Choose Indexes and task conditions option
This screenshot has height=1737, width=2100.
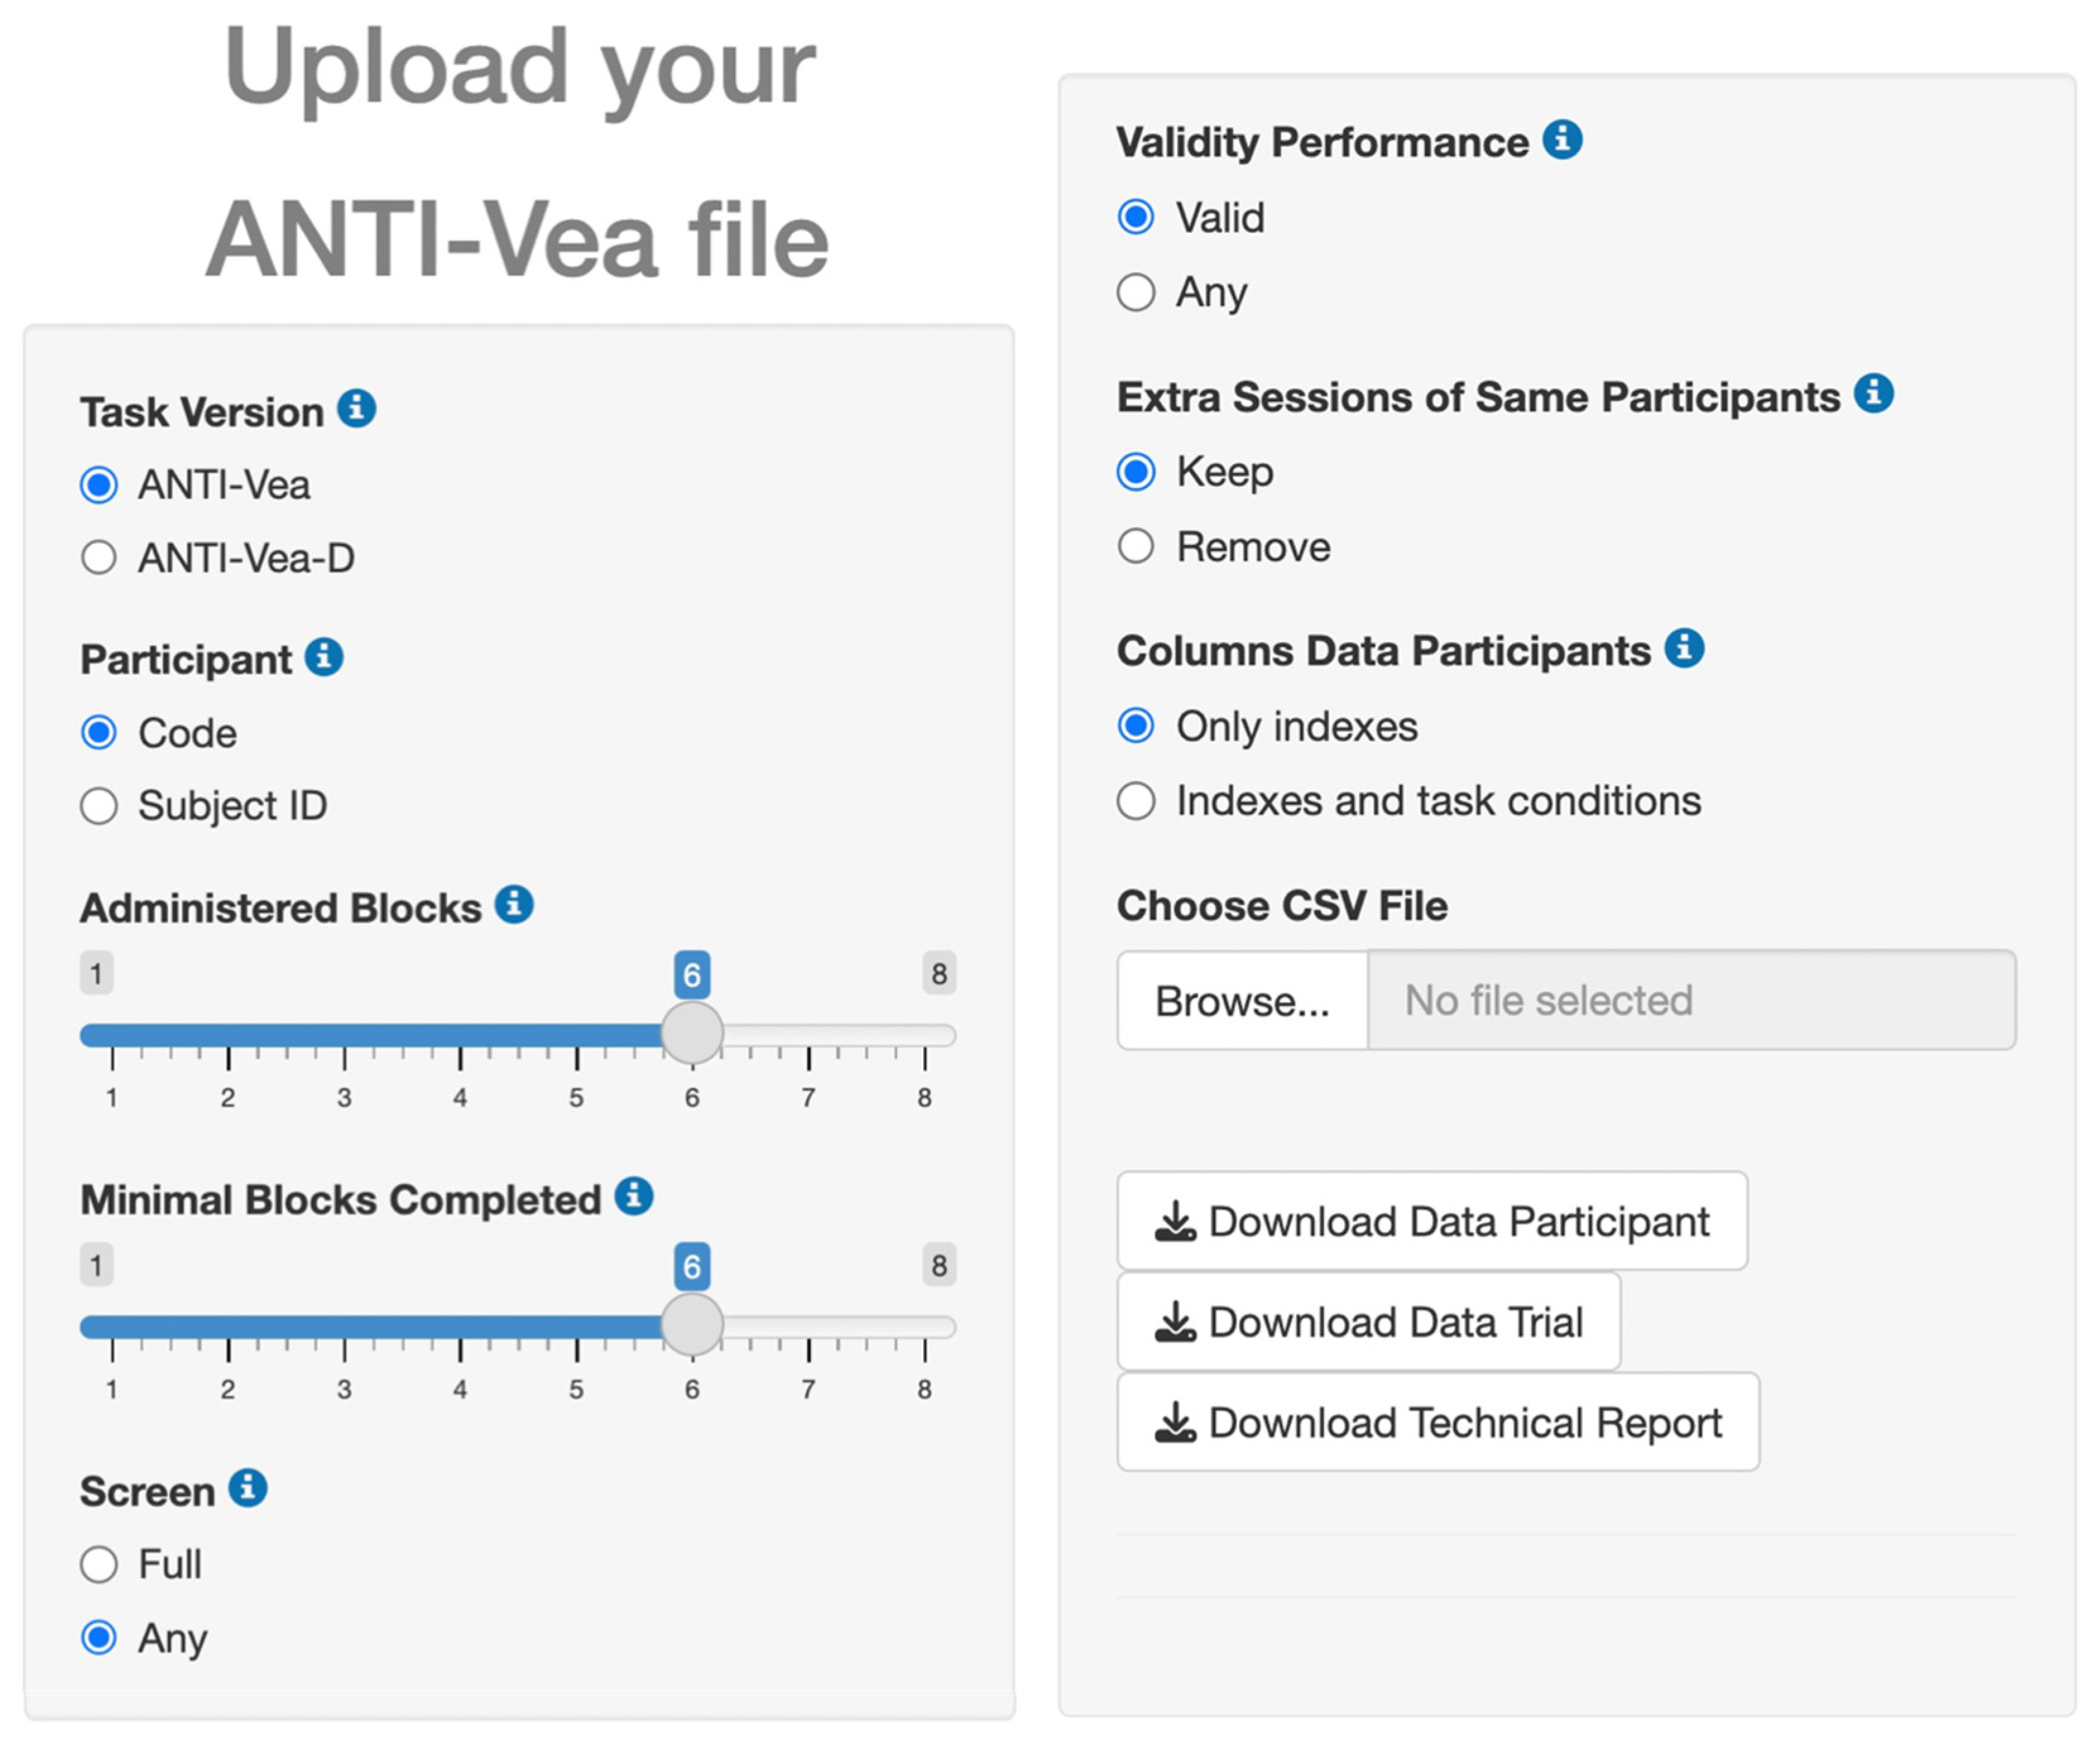coord(1136,801)
